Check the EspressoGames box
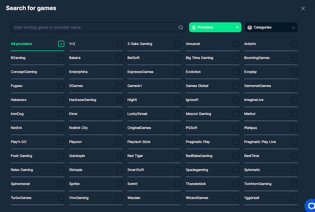The height and width of the screenshot is (212, 315). (x=178, y=72)
